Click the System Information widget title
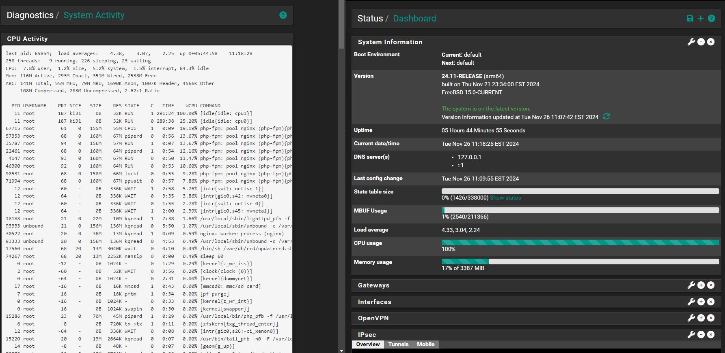This screenshot has height=353, width=725. click(x=390, y=42)
